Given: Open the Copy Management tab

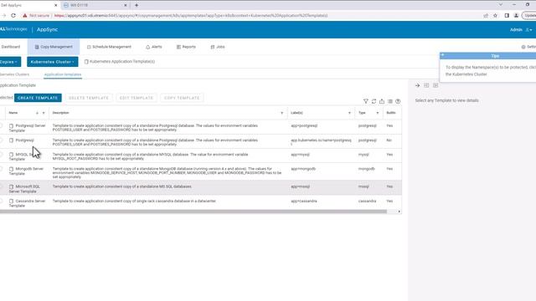Looking at the screenshot, I should coord(54,47).
